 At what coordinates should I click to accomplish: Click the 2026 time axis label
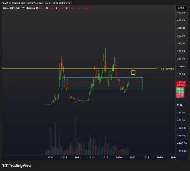119,157
